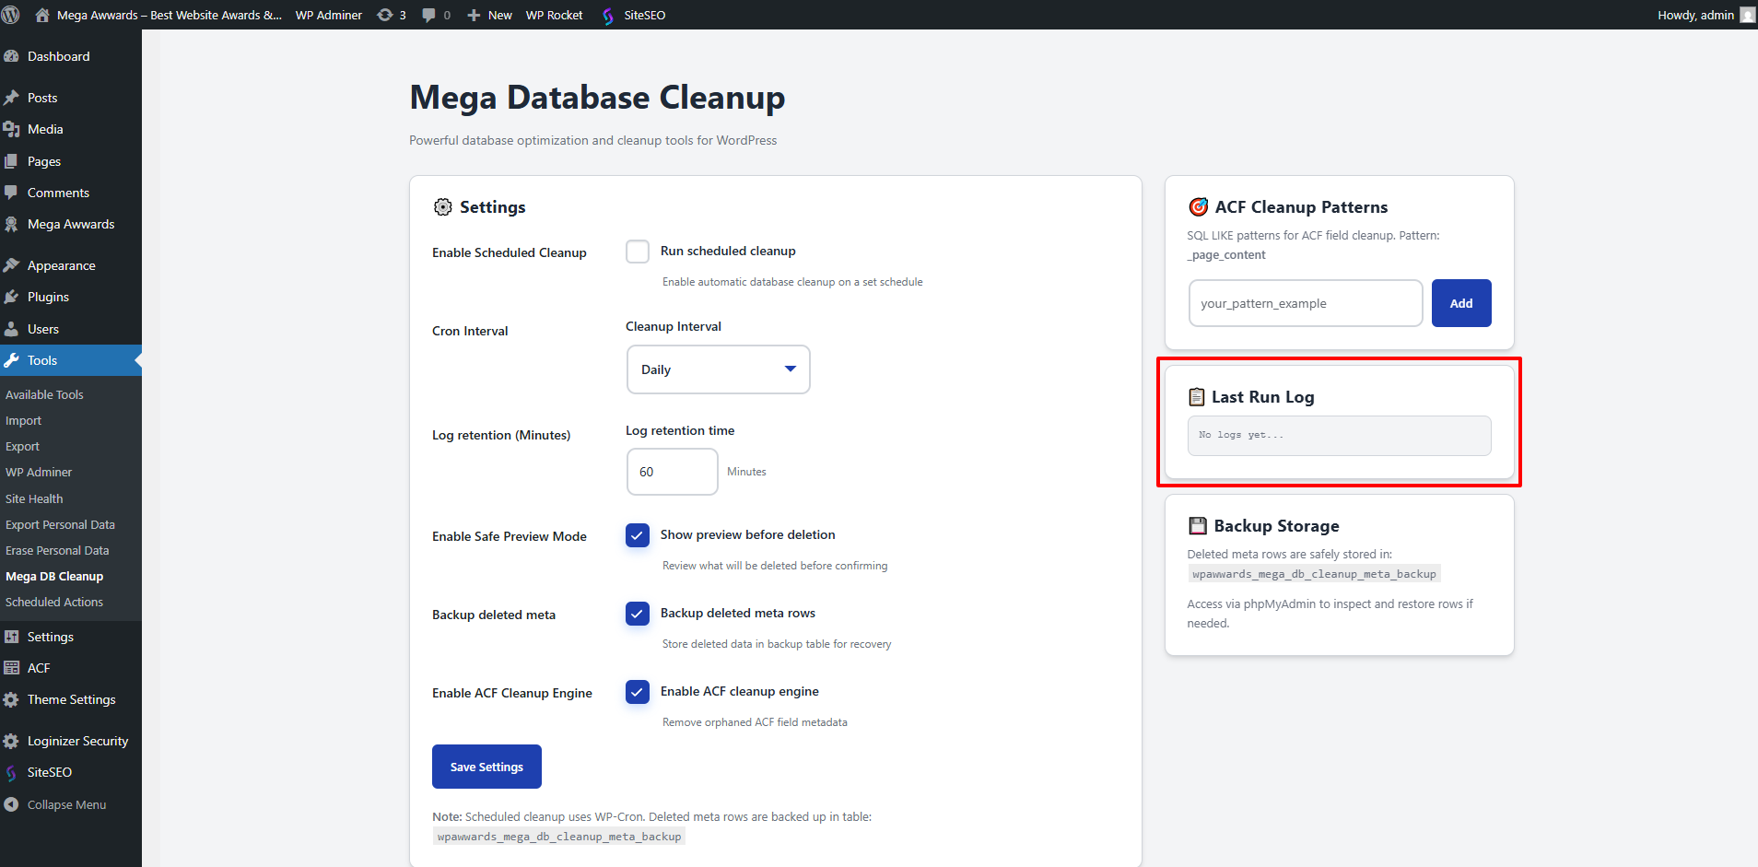Viewport: 1758px width, 867px height.
Task: Click the Collapse Menu arrow icon
Action: [11, 804]
